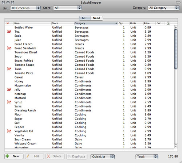Screen dimensions: 182x163
Task: Select the Mayonnaise item
Action: (23, 85)
